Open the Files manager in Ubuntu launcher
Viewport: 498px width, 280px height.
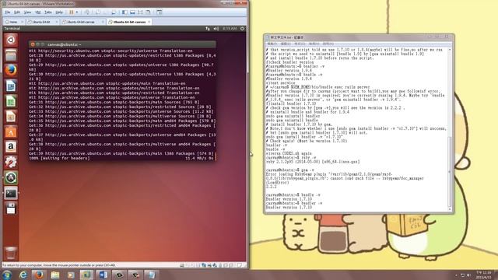11,55
